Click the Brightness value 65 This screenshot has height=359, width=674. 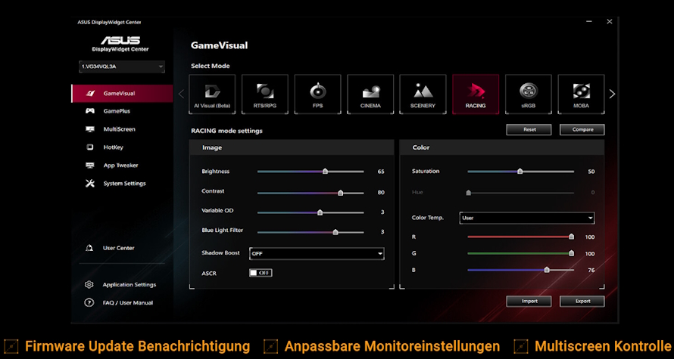(x=381, y=172)
